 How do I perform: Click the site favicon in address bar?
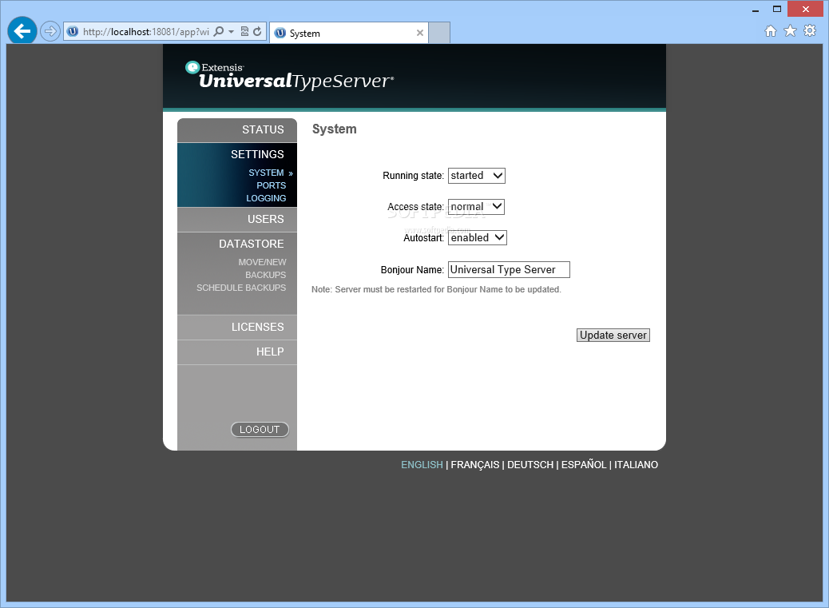(x=73, y=32)
